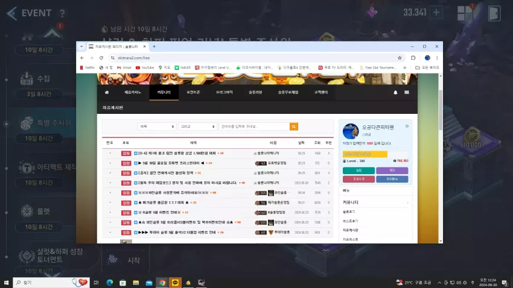Screen dimensions: 513x288
Task: Open the Chrome profile avatar icon
Action: click(x=427, y=58)
